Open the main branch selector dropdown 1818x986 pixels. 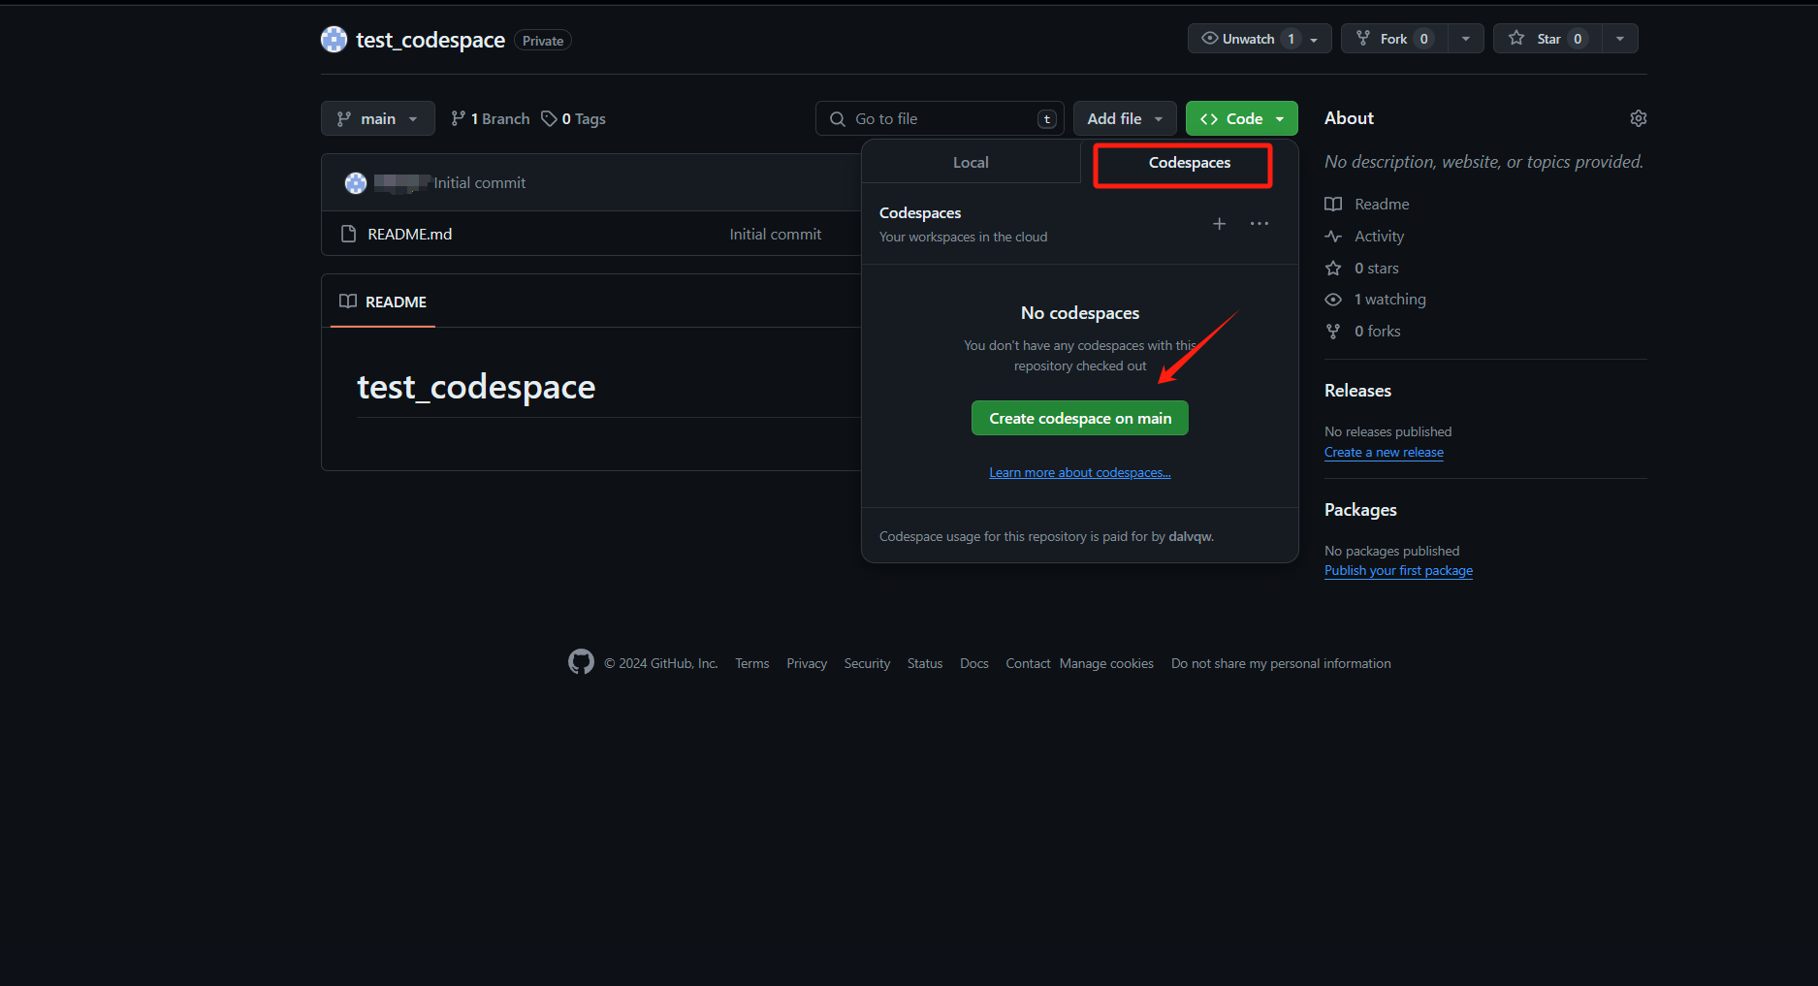[x=377, y=117]
